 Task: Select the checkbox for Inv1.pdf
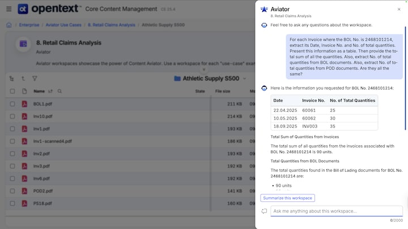[12, 129]
